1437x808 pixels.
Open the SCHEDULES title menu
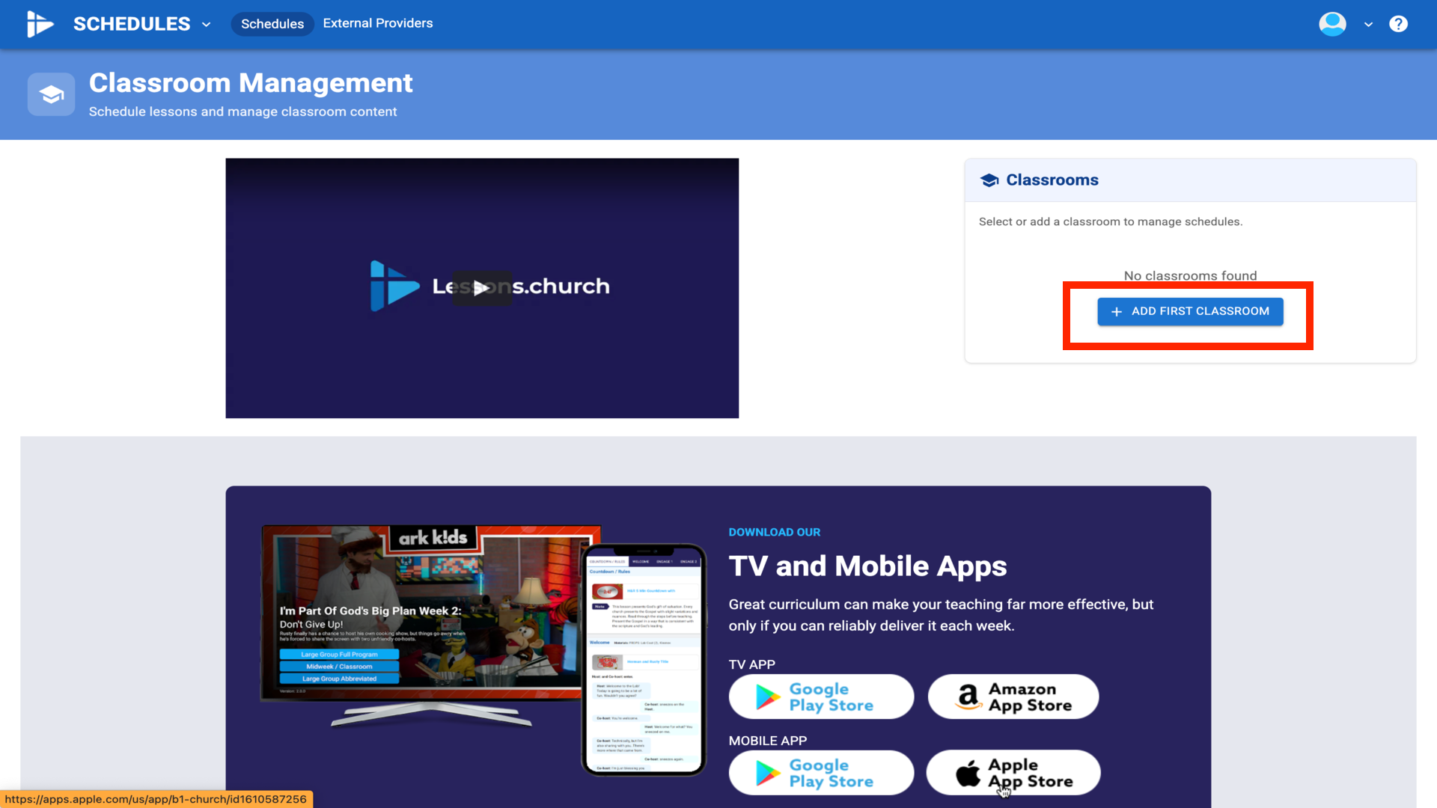coord(132,24)
